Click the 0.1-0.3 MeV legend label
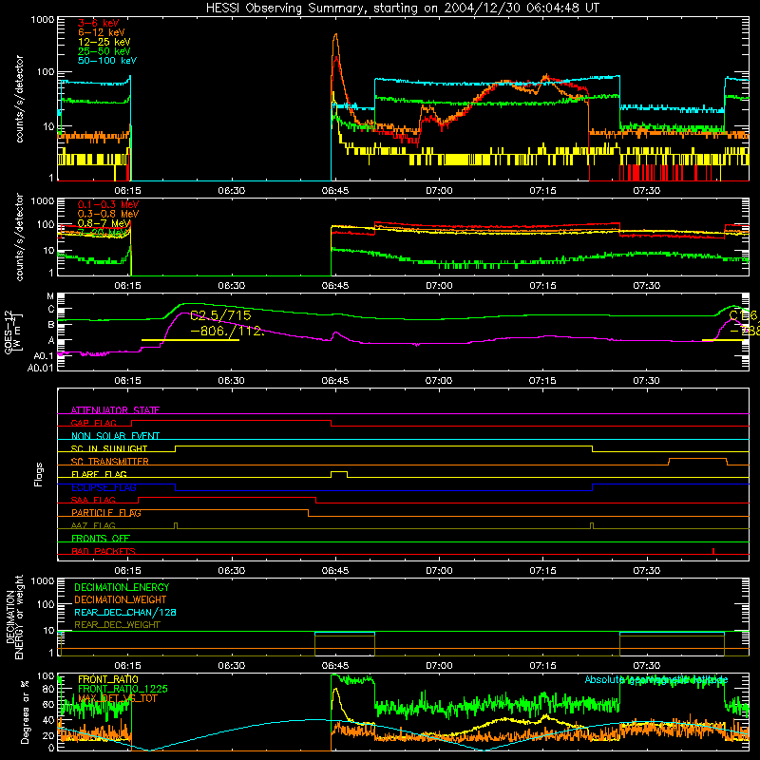Image resolution: width=760 pixels, height=760 pixels. [108, 204]
